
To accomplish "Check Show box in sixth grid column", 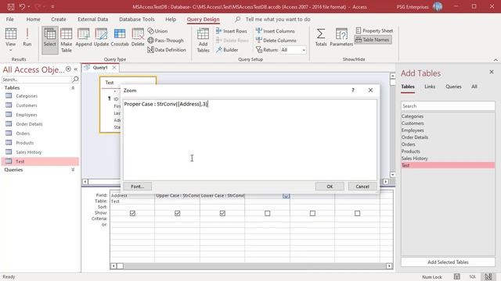I will (357, 213).
